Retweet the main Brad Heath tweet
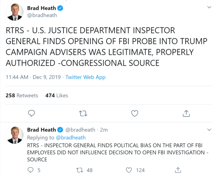The image size is (212, 175). pyautogui.click(x=83, y=113)
